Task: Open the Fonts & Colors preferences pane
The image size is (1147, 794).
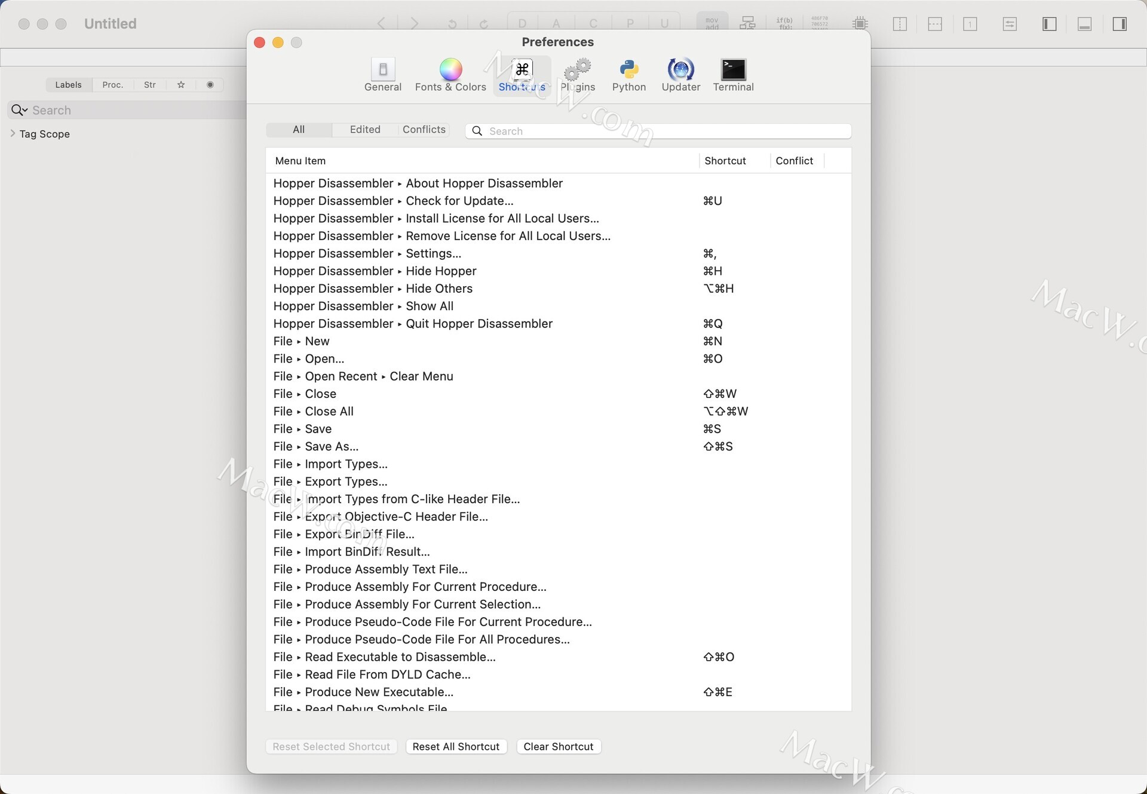Action: tap(450, 75)
